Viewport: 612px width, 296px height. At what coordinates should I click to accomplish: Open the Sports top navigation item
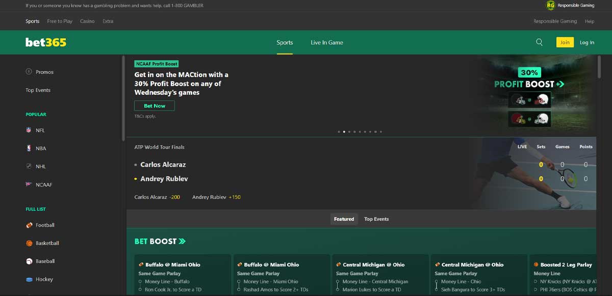pyautogui.click(x=33, y=21)
